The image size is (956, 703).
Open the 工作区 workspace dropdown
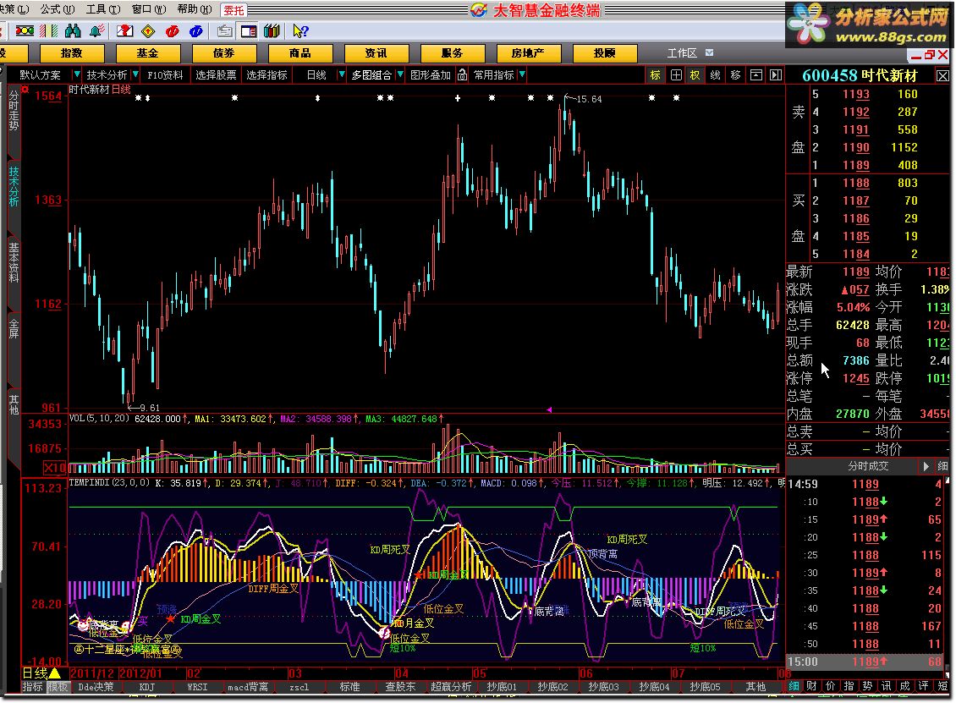710,53
